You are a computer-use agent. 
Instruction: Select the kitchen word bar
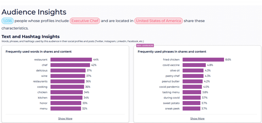click(x=66, y=98)
